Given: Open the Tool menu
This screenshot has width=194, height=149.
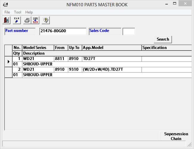Looking at the screenshot, I should (x=18, y=12).
